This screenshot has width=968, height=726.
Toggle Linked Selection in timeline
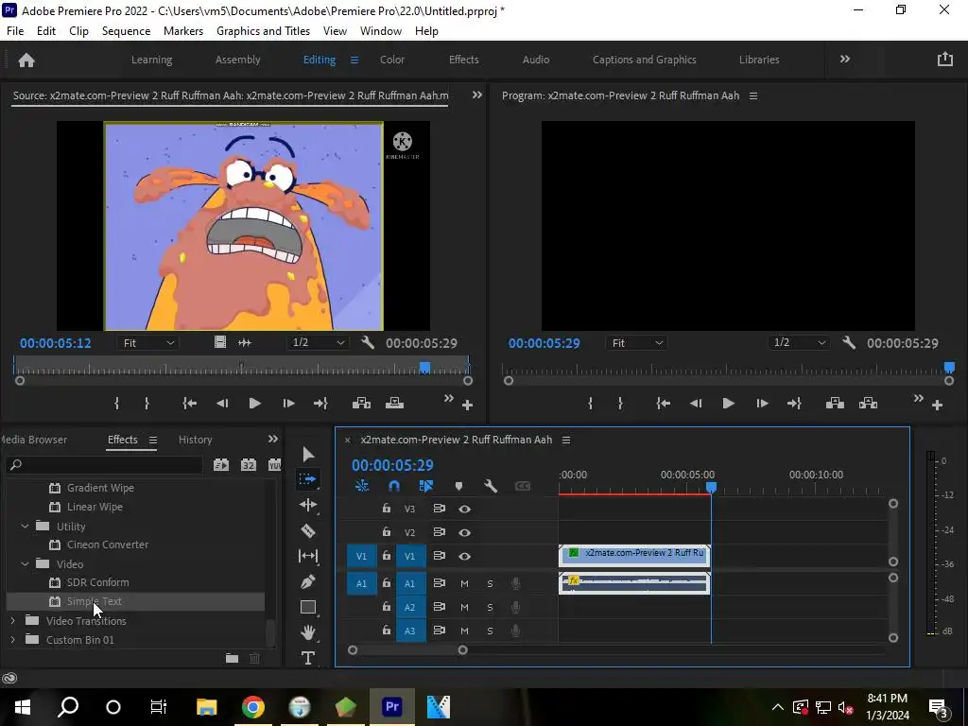pyautogui.click(x=426, y=486)
